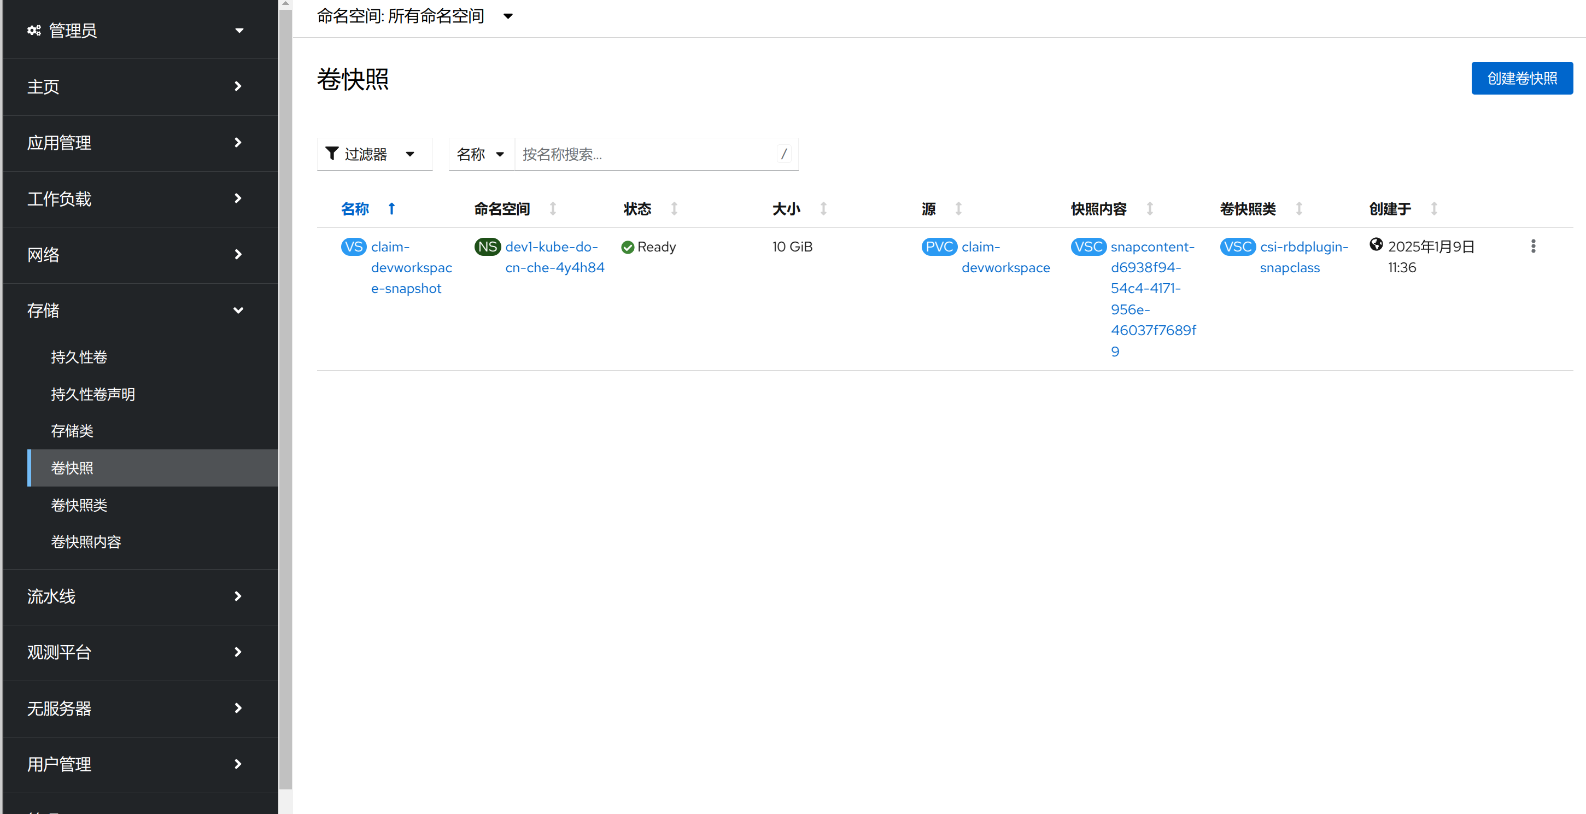Image resolution: width=1586 pixels, height=814 pixels.
Task: Collapse the 存储 navigation section
Action: (136, 311)
